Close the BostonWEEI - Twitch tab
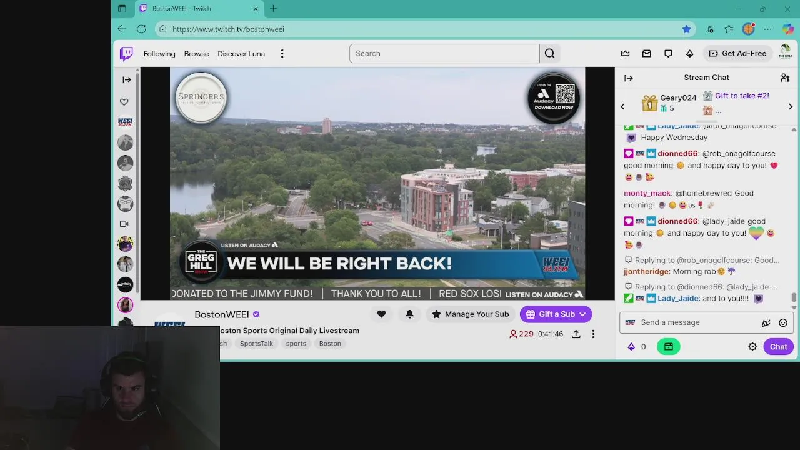The width and height of the screenshot is (800, 450). click(x=255, y=9)
